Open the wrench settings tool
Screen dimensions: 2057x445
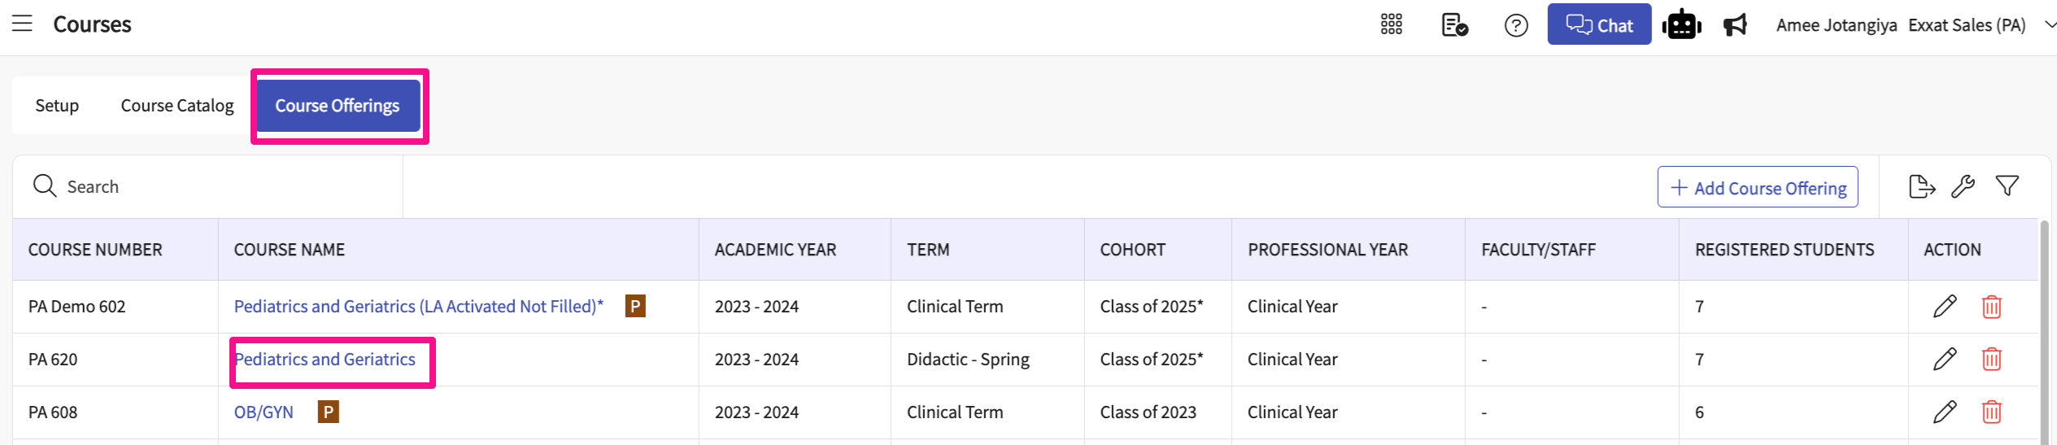click(1963, 187)
